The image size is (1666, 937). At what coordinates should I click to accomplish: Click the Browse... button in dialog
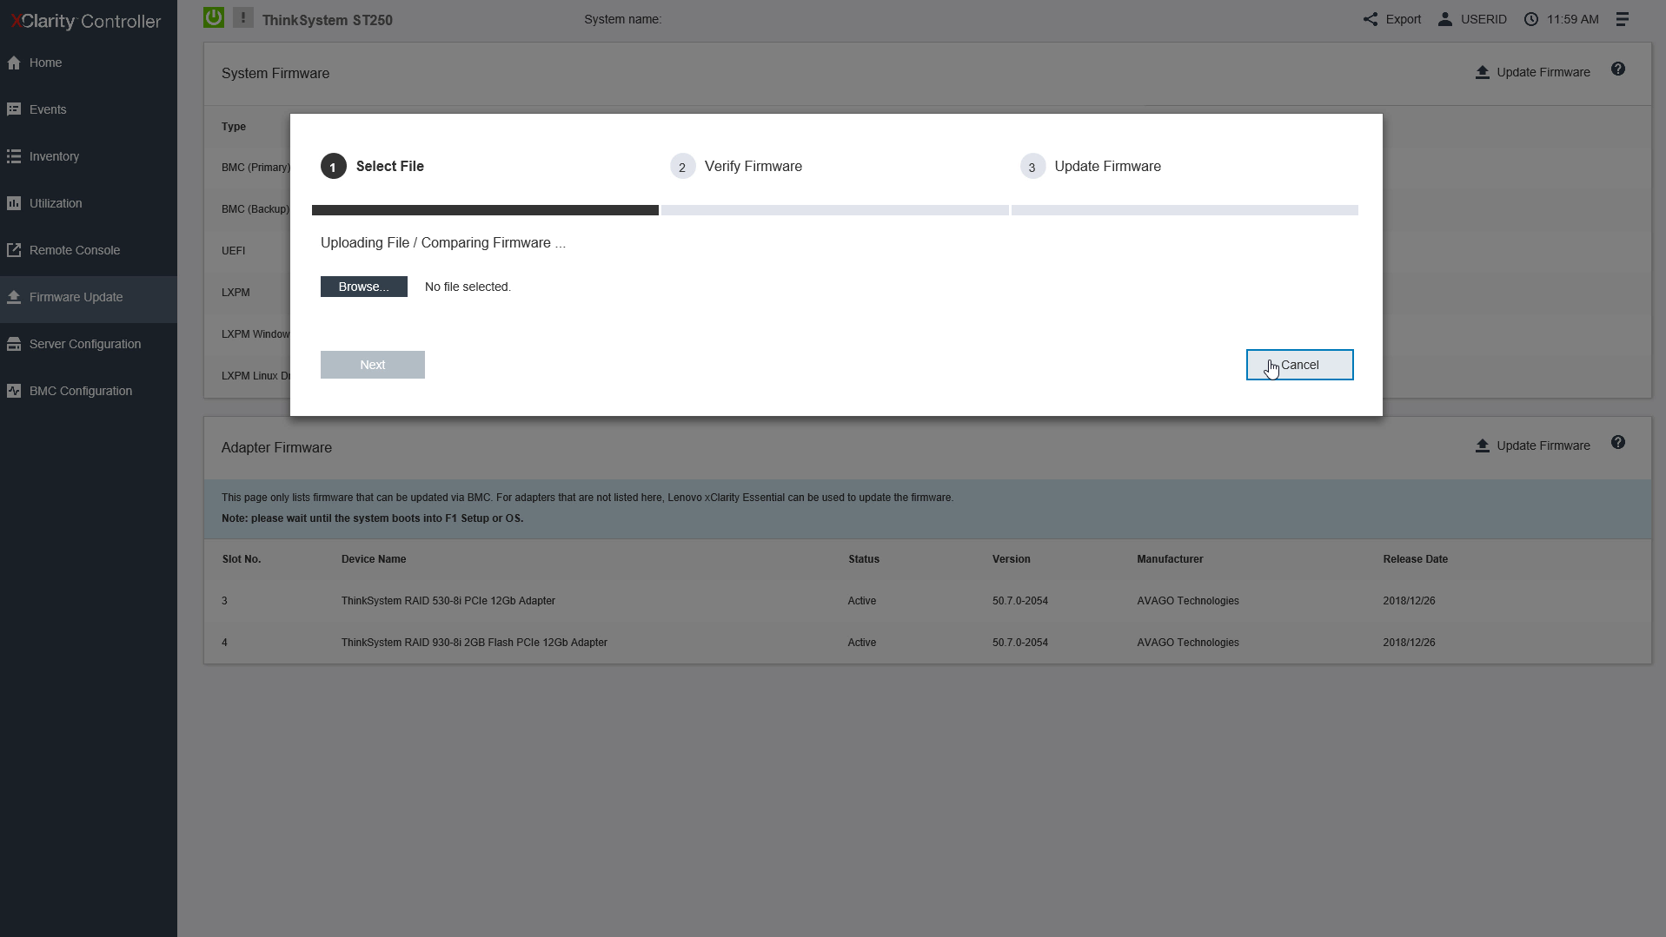[364, 287]
